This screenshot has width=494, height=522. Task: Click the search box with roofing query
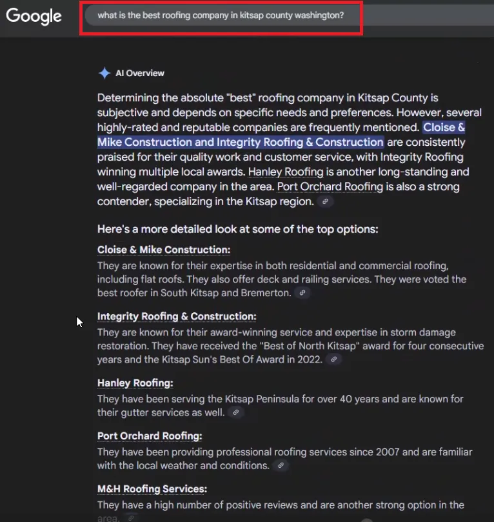(290, 15)
